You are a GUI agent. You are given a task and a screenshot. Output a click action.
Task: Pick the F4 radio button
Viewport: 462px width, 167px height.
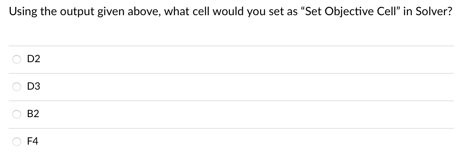pyautogui.click(x=17, y=142)
